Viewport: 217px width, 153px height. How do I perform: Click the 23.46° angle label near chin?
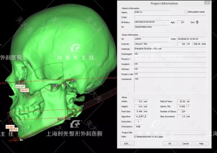coord(10,127)
